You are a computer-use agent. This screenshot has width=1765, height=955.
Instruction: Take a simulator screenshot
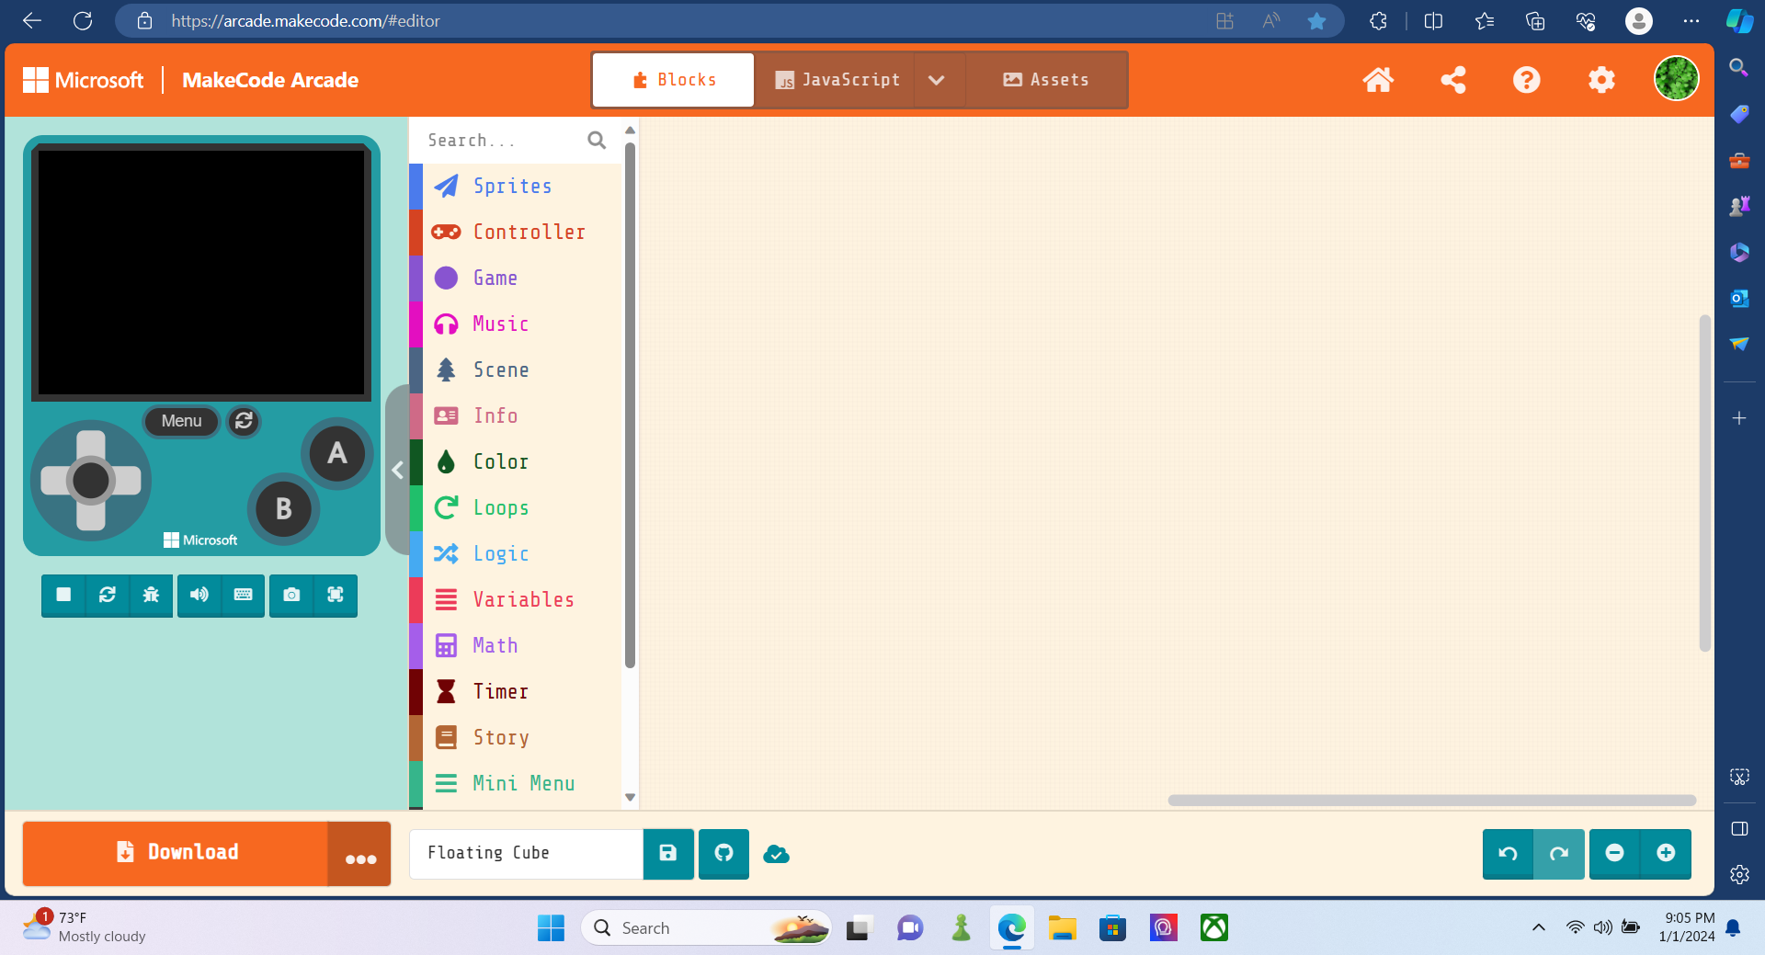coord(291,596)
